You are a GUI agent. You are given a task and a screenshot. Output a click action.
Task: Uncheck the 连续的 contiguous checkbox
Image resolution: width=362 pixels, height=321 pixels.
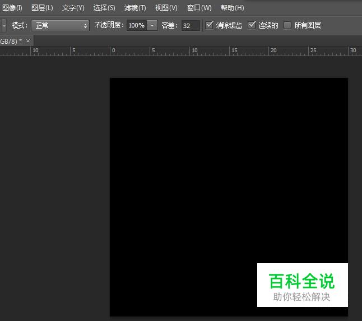click(252, 25)
